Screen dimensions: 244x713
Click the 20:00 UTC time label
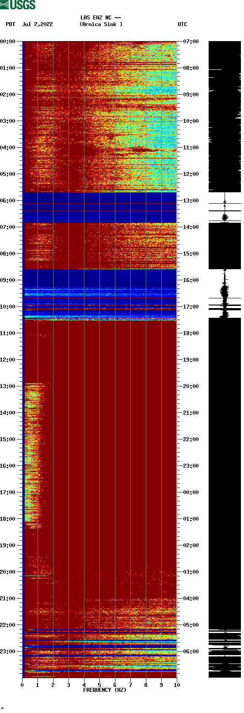[191, 386]
